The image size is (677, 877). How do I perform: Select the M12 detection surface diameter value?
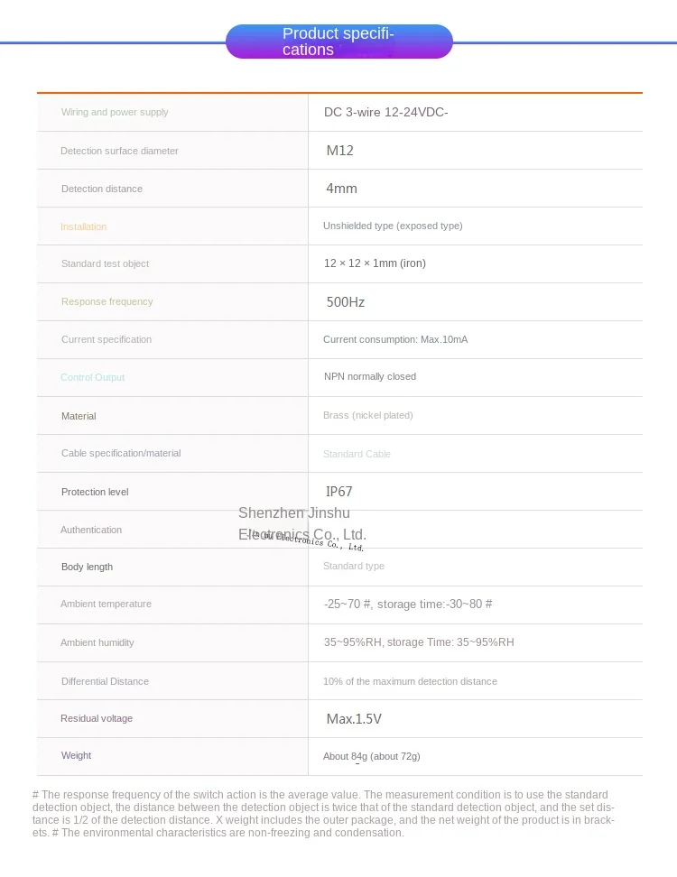[x=340, y=151]
